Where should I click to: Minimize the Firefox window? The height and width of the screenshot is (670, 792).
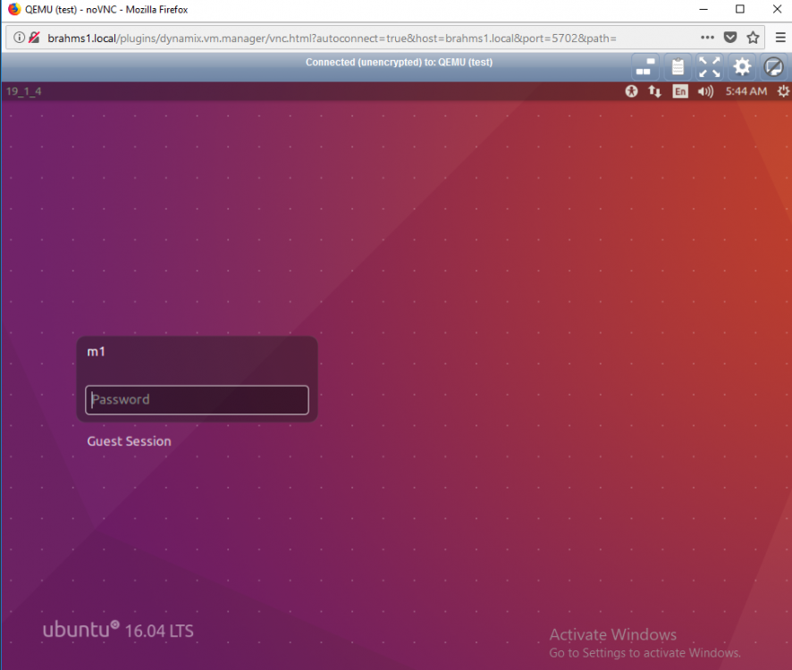(x=704, y=9)
